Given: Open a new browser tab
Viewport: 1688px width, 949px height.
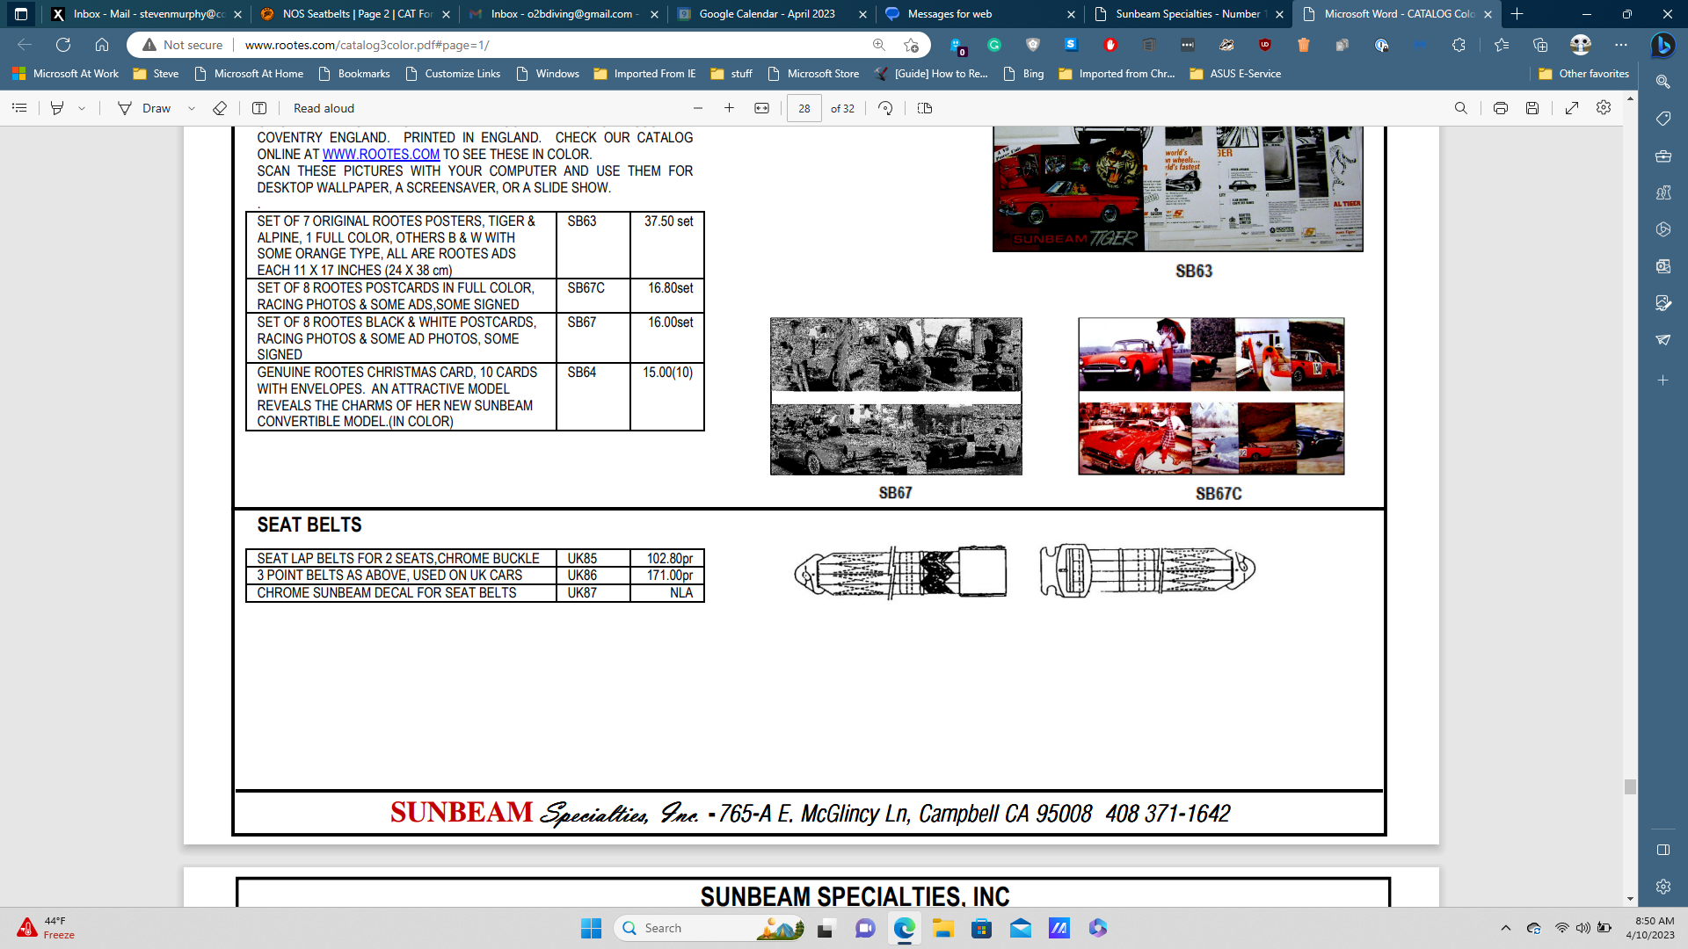Looking at the screenshot, I should click(1517, 14).
